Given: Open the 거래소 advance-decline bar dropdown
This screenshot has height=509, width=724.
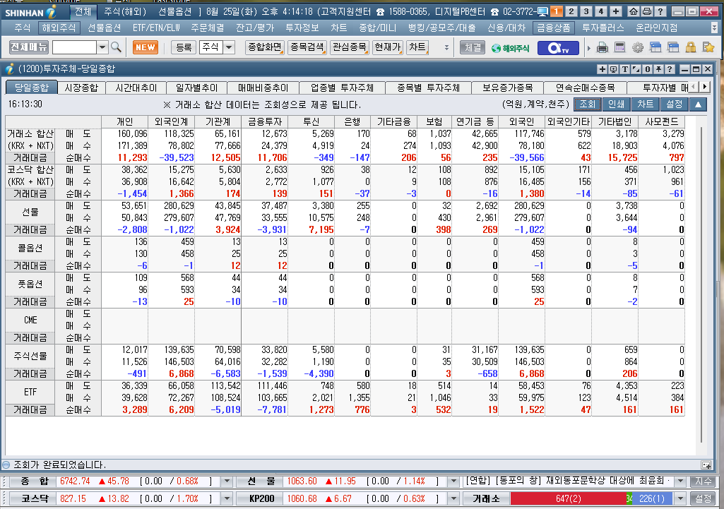Looking at the screenshot, I should 680,499.
